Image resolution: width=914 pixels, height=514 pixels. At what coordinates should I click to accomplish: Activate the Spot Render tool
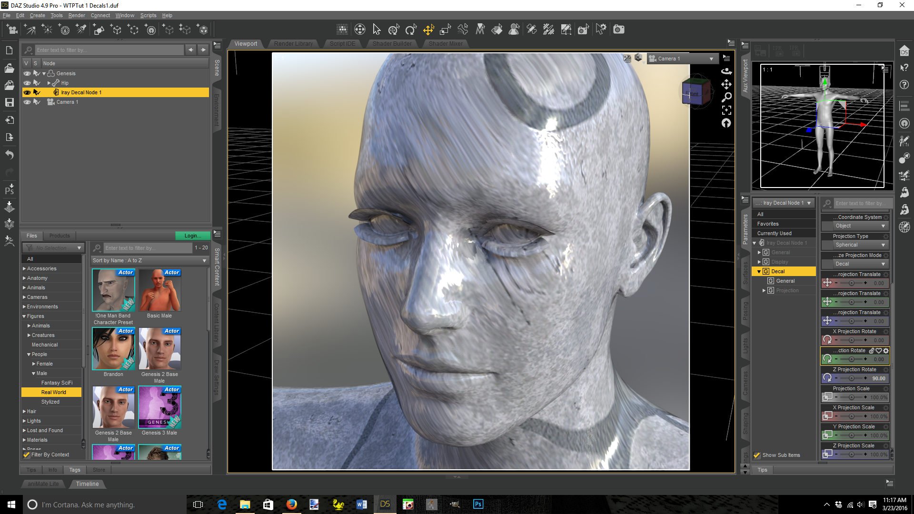(x=583, y=30)
